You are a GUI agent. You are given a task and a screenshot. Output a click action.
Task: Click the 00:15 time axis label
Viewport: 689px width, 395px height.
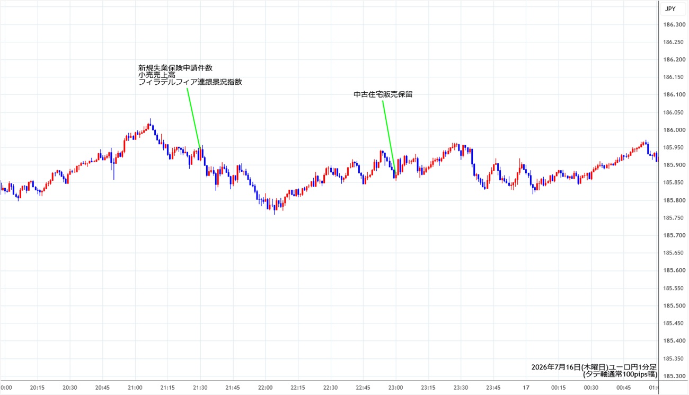coord(559,388)
